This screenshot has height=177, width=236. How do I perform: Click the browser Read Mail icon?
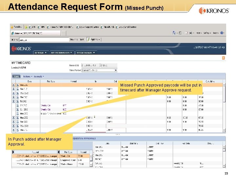coord(187,33)
